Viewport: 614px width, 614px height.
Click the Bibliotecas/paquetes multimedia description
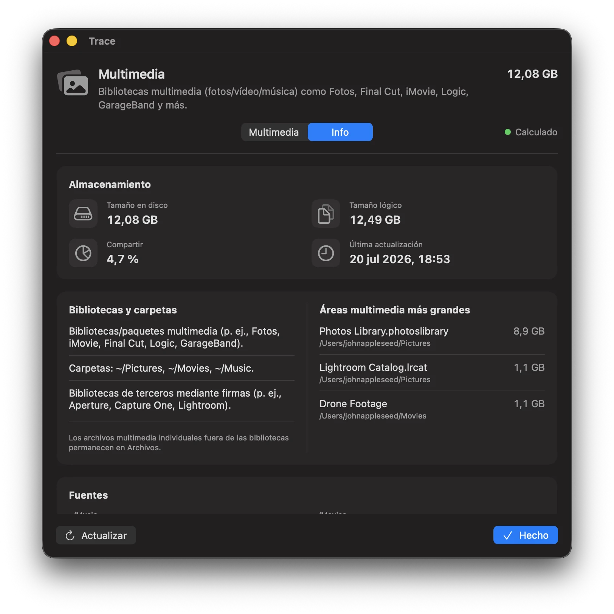[174, 337]
